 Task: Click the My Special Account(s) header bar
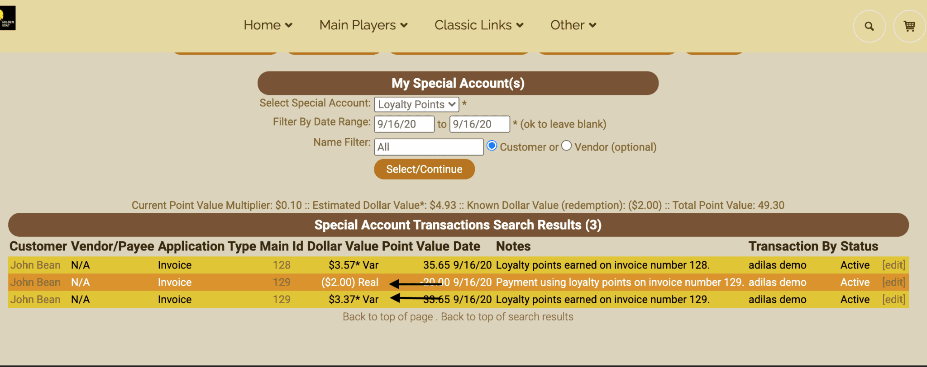[458, 83]
